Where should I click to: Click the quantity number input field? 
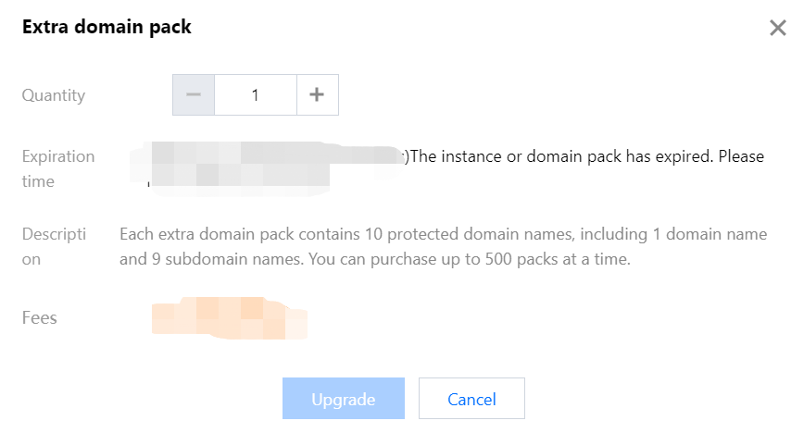[x=256, y=95]
